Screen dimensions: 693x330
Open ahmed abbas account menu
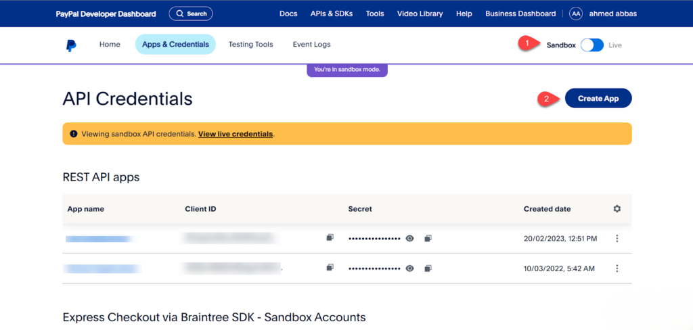612,14
